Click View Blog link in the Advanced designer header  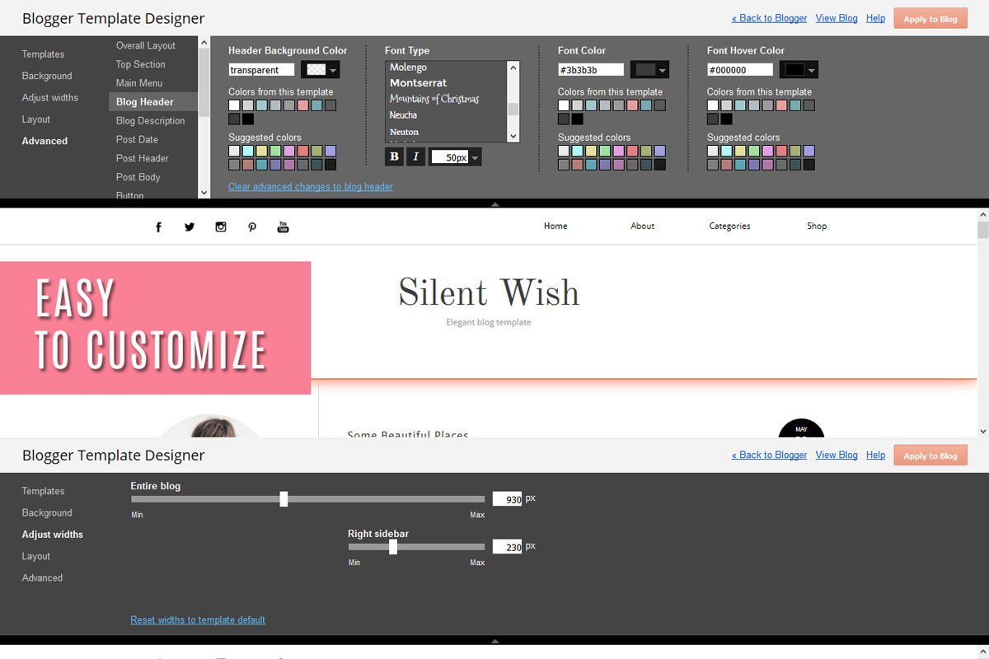pos(837,18)
